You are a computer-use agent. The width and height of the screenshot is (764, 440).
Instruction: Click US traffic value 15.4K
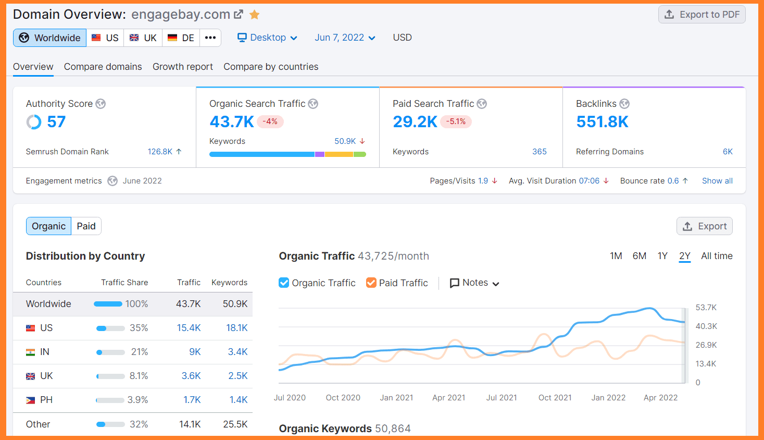189,328
